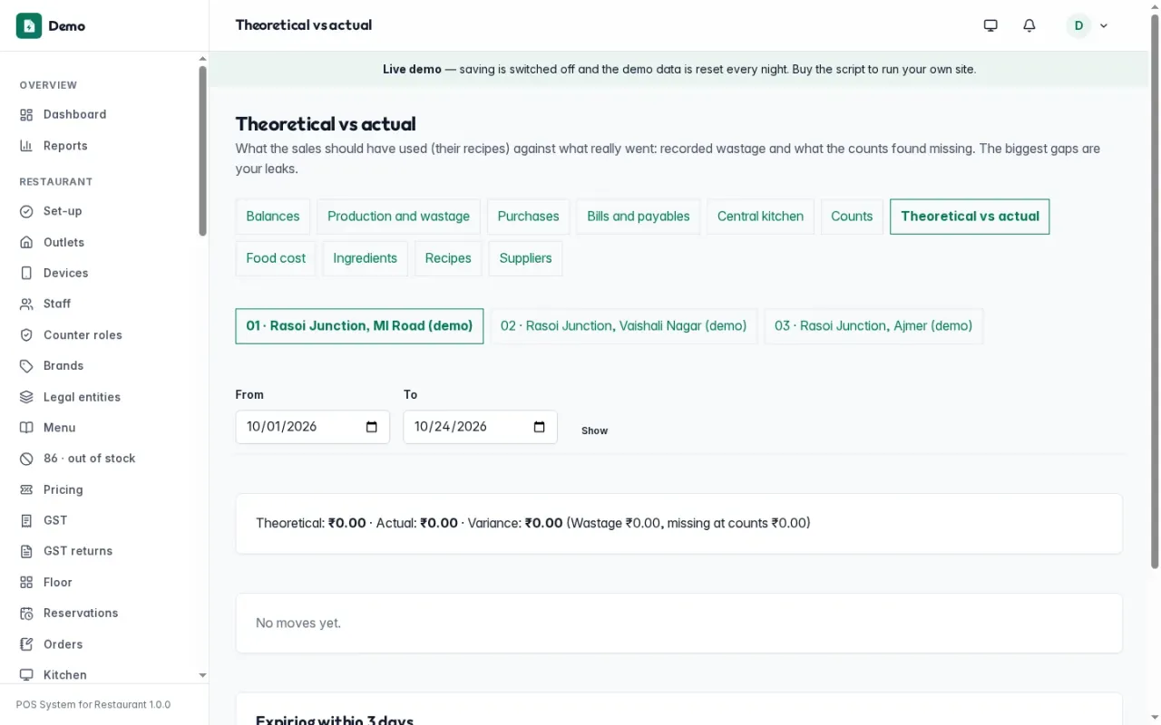Go to the Purchases tab

pyautogui.click(x=528, y=217)
